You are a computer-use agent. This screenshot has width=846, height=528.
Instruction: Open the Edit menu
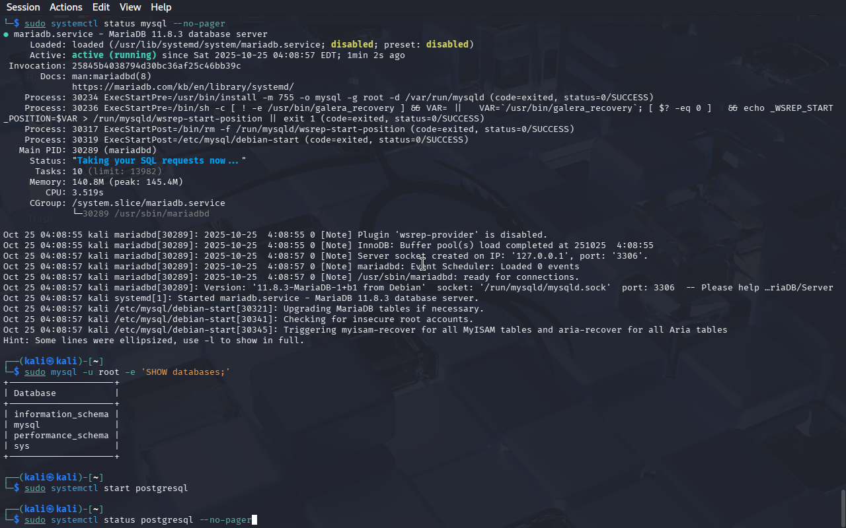tap(101, 7)
